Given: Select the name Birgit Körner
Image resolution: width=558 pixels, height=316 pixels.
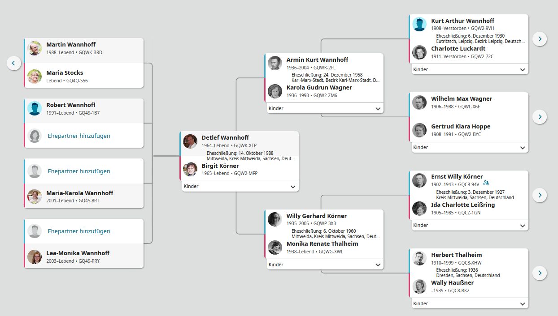Looking at the screenshot, I should 220,166.
